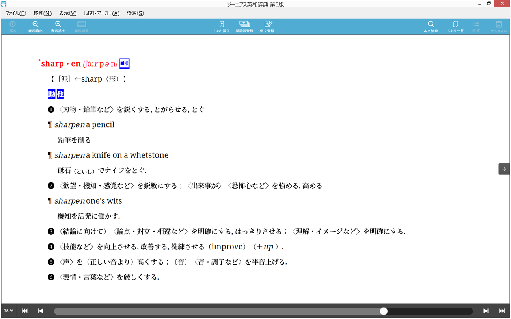Screen dimensions: 511x319
Task: Go to previous page button
Action: pyautogui.click(x=41, y=311)
